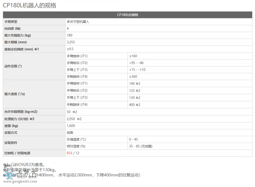Select the "重量 (kg)" row label
The height and width of the screenshot is (187, 255).
coord(11,126)
